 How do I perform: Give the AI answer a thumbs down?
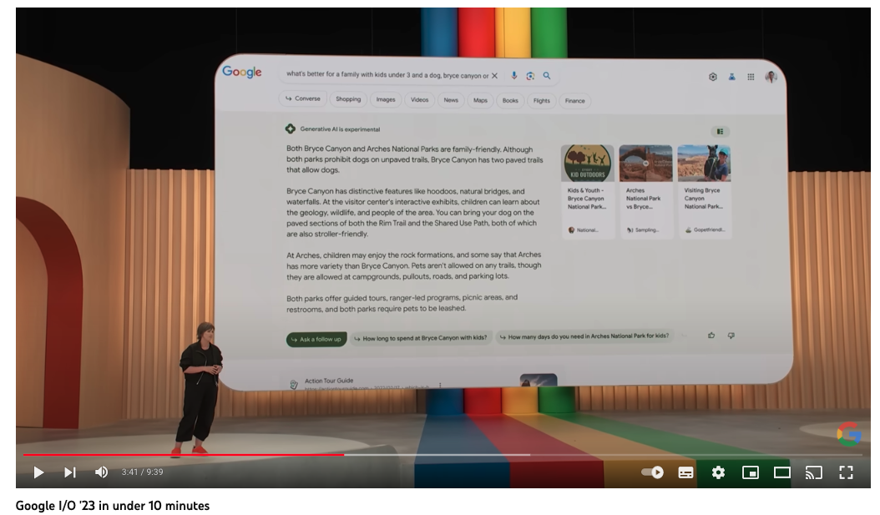[731, 336]
